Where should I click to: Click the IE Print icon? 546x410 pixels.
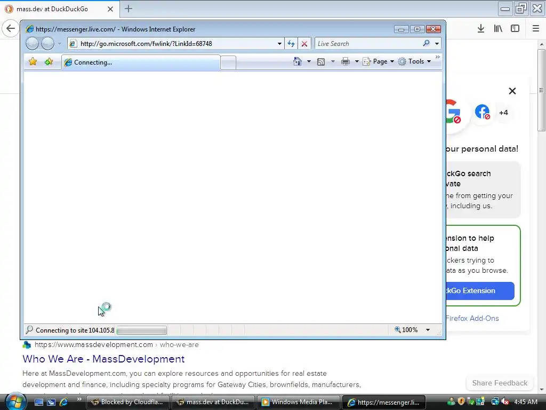(346, 62)
